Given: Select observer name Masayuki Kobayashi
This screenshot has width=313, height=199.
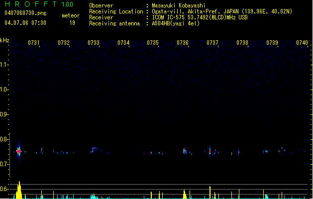Looking at the screenshot, I should click(x=179, y=5).
